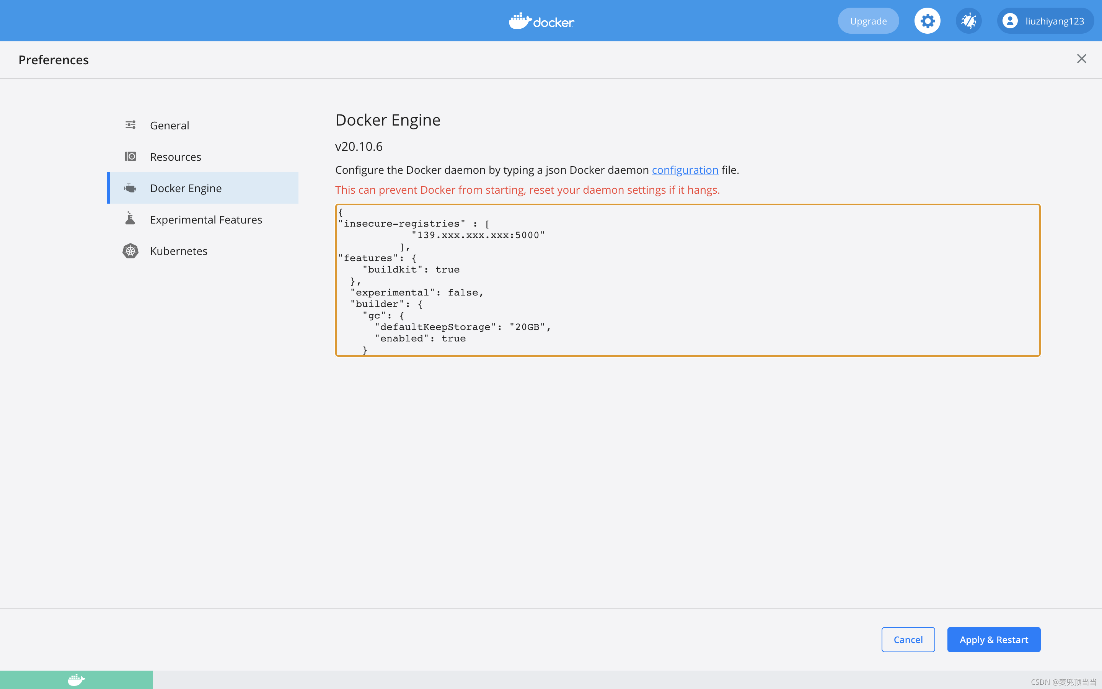Click the Docker Engine heading
The width and height of the screenshot is (1102, 689).
(x=388, y=120)
